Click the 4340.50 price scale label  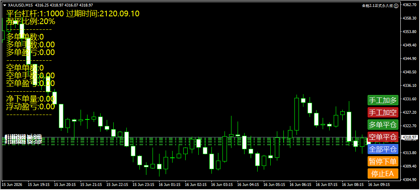click(x=409, y=72)
